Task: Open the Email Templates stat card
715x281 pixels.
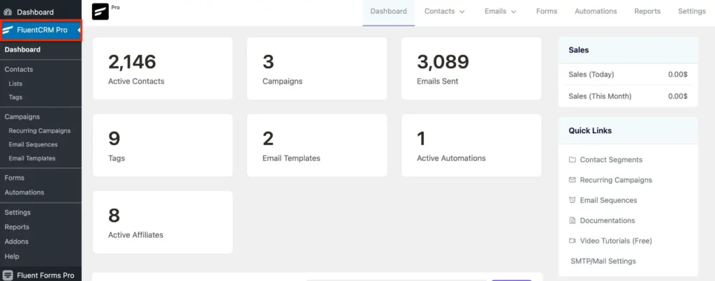Action: [x=317, y=145]
